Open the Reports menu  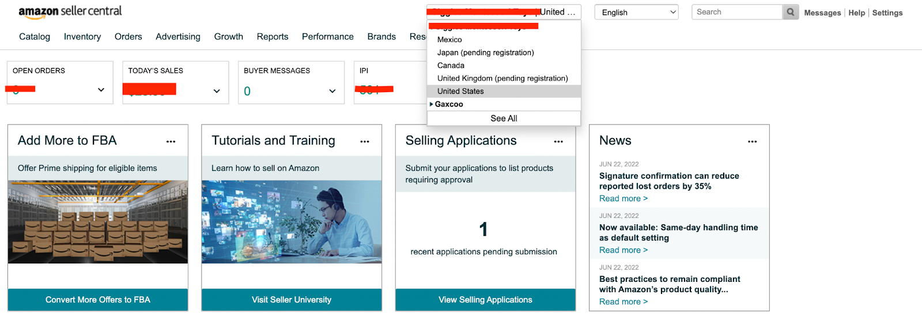(273, 37)
